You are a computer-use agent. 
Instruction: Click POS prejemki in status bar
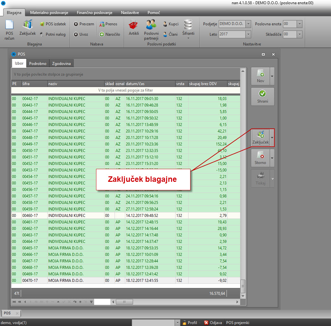pyautogui.click(x=238, y=323)
